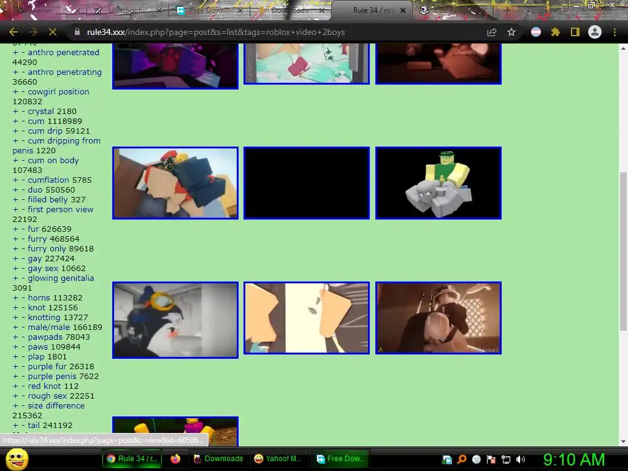Bookmark the page with the star icon

point(511,32)
